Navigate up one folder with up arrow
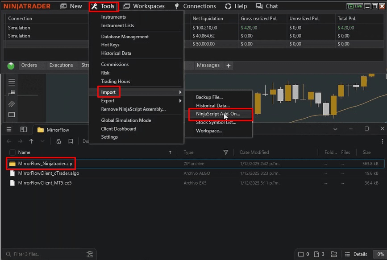 31,141
